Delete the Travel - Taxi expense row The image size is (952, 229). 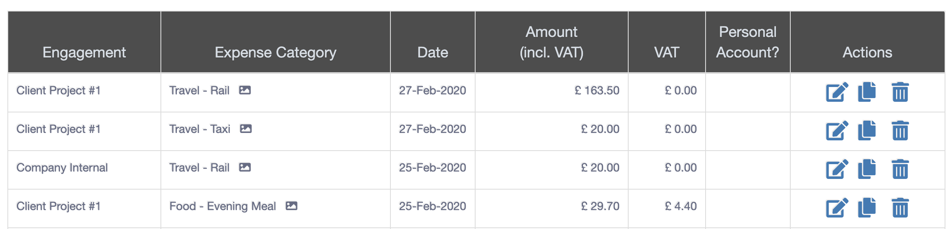click(x=900, y=131)
